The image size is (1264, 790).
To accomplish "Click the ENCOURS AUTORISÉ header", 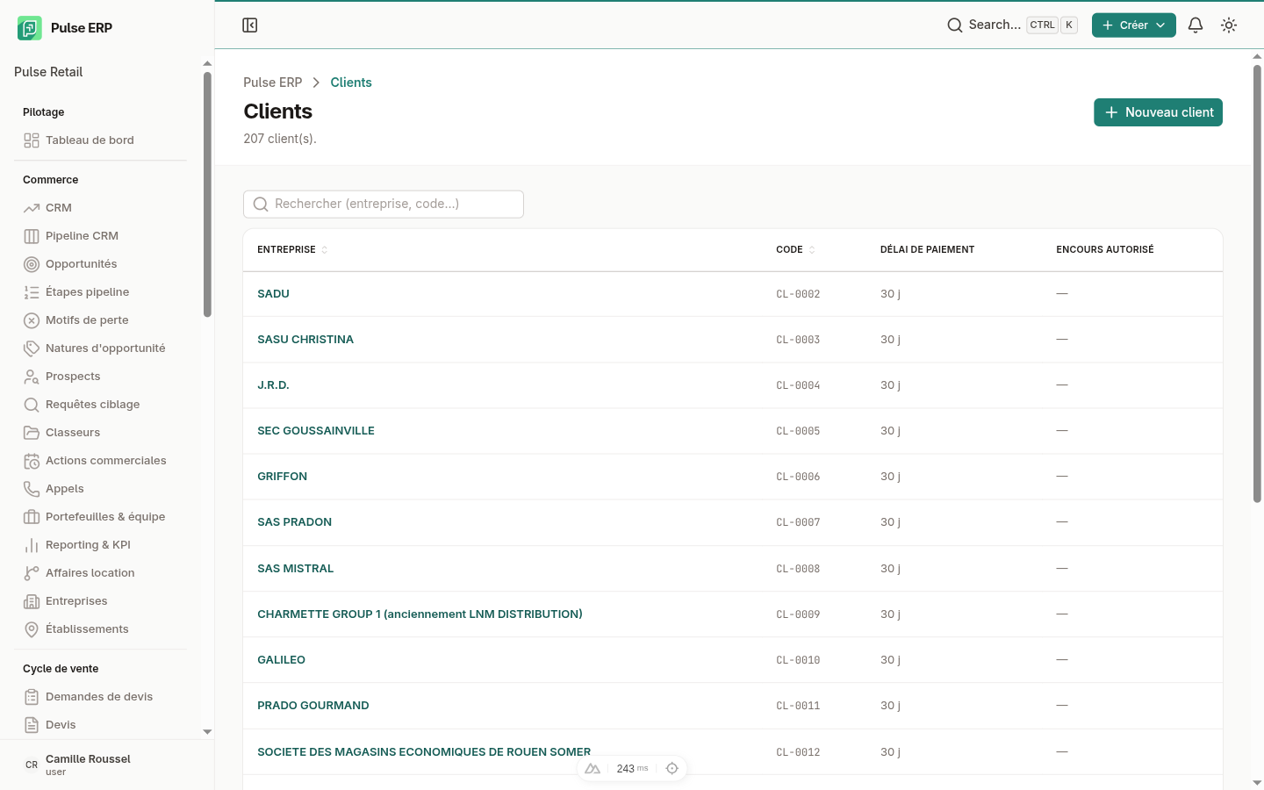I will click(x=1105, y=250).
